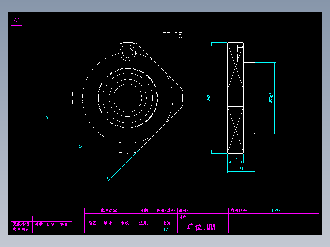Select the 绘图 cell

pos(92,223)
